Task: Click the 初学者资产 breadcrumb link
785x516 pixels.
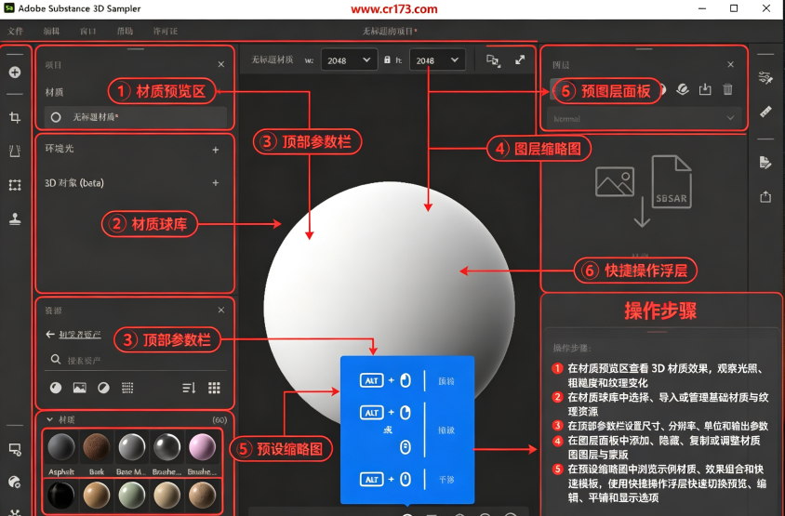Action: click(80, 335)
